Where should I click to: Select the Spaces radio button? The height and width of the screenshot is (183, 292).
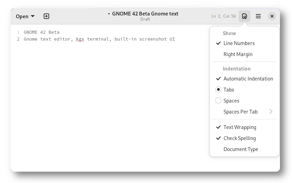pos(218,101)
